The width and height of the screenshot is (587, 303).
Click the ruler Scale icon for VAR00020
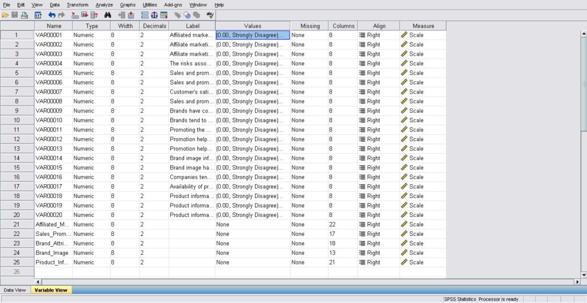tap(404, 215)
